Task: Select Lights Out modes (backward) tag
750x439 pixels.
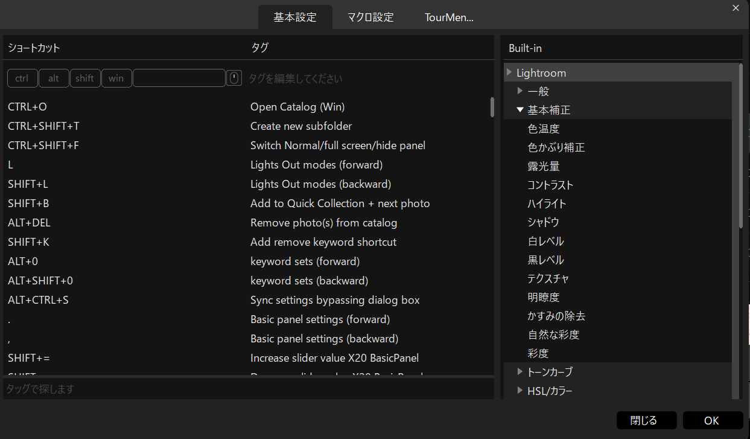Action: [x=321, y=184]
